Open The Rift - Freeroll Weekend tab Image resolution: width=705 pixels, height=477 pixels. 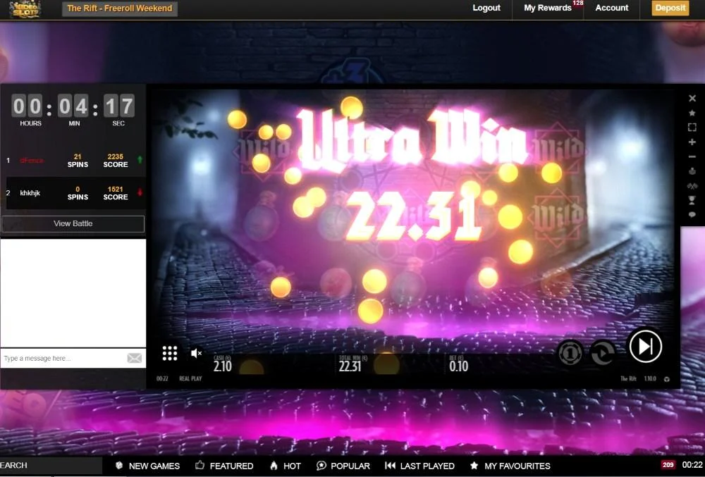(x=120, y=8)
